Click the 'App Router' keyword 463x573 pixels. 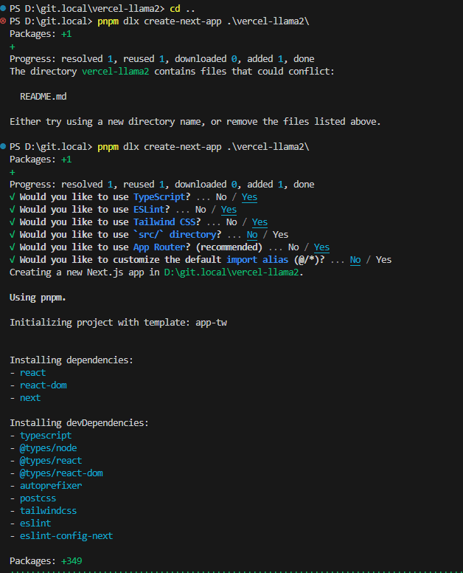tap(159, 247)
